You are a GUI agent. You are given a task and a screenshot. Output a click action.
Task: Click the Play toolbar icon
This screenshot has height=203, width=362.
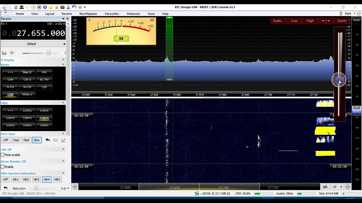[x=33, y=7]
